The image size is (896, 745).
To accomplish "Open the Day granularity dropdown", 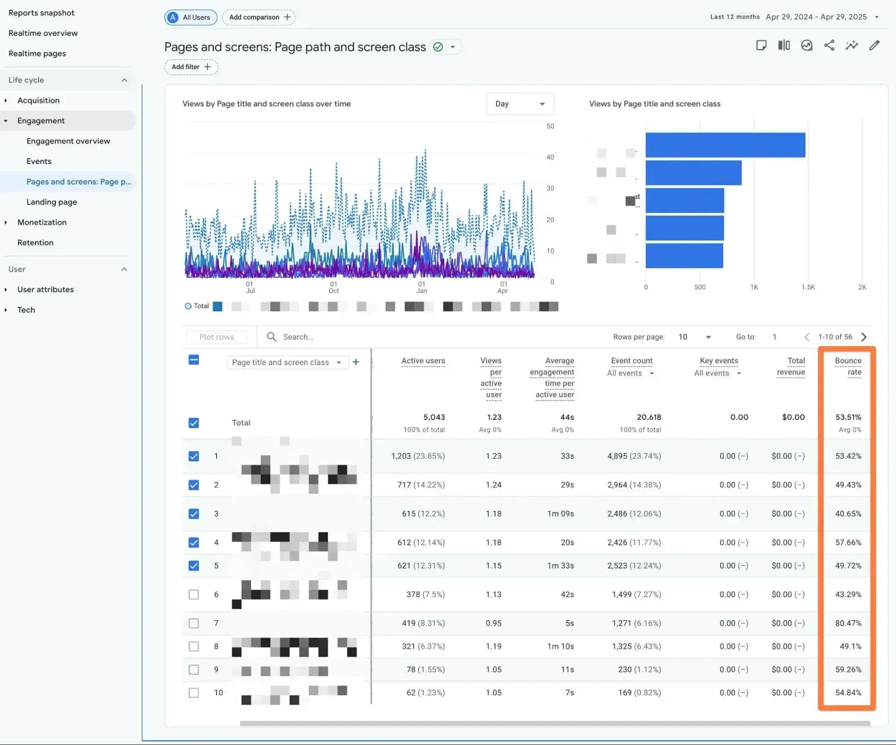I will tap(519, 104).
